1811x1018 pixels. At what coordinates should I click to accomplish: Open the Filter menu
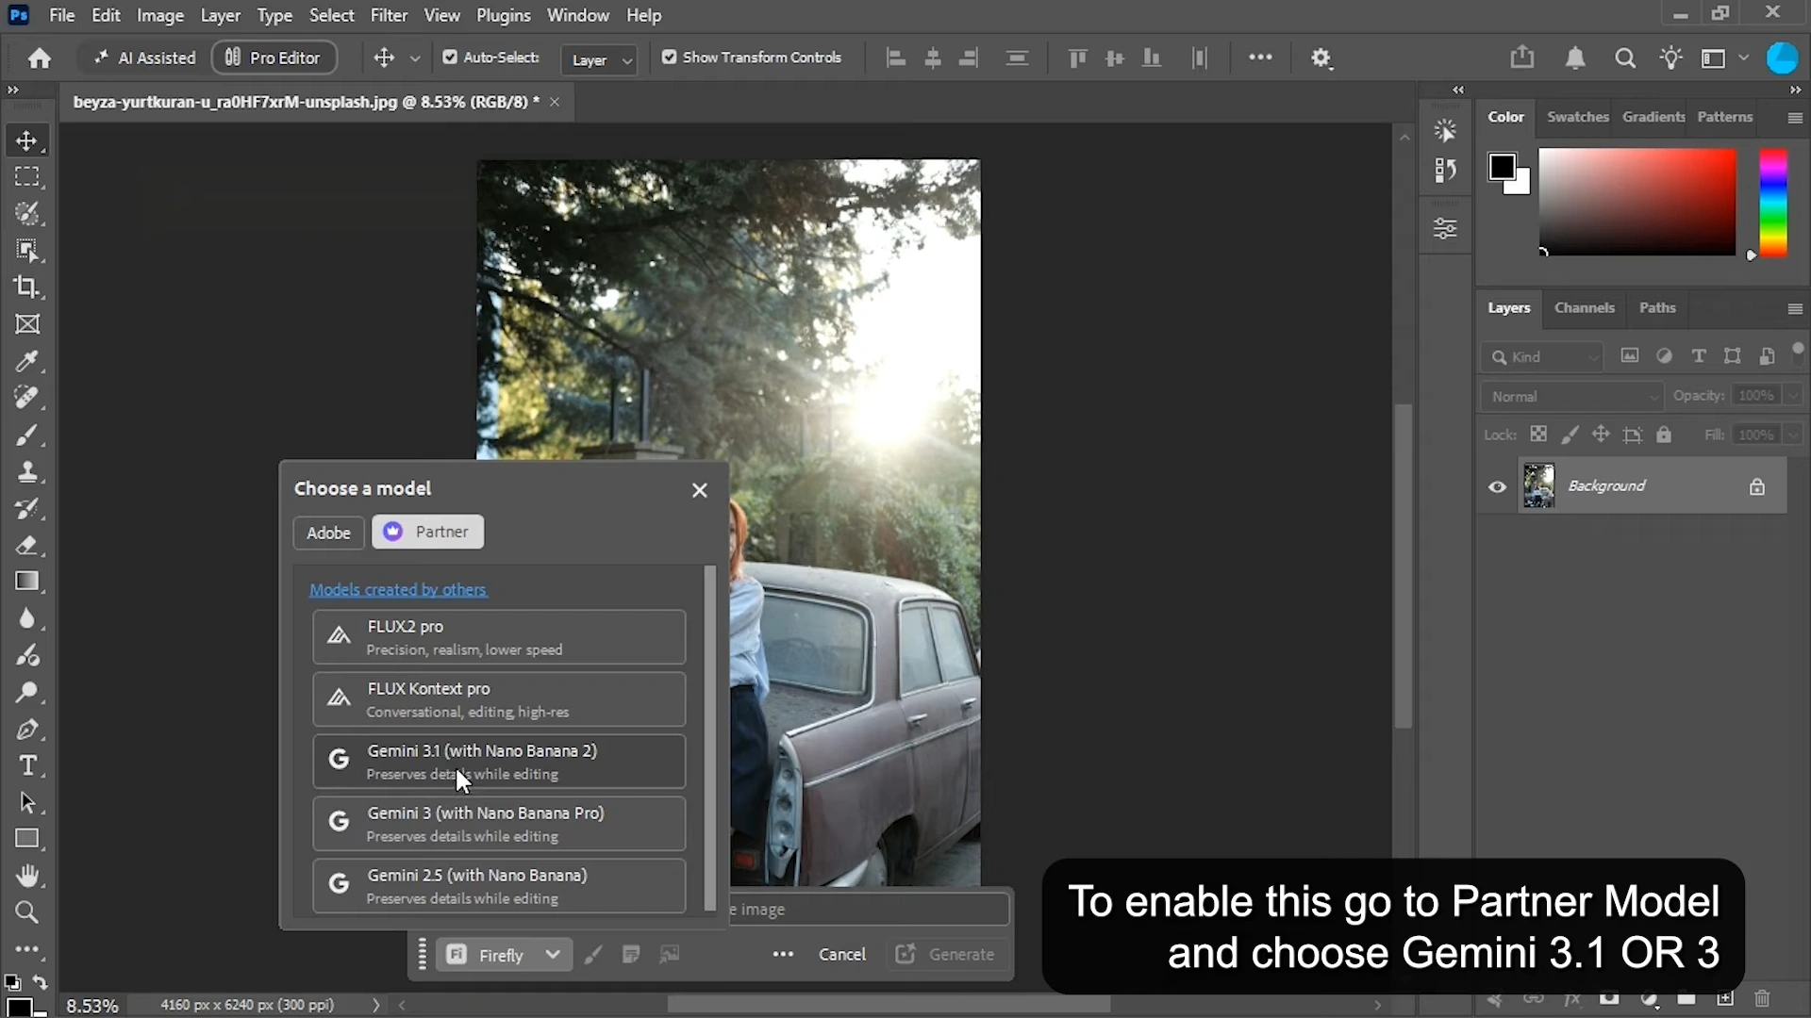(x=389, y=15)
